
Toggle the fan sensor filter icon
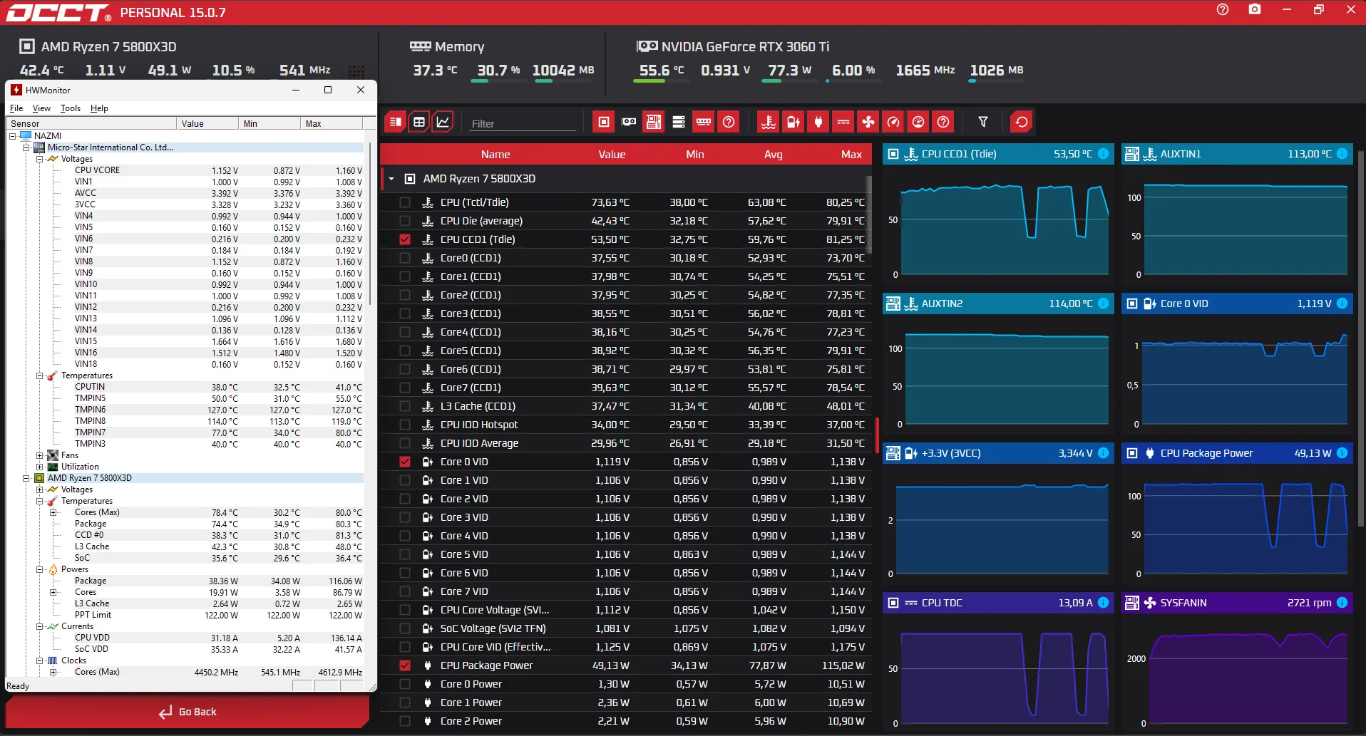[868, 122]
